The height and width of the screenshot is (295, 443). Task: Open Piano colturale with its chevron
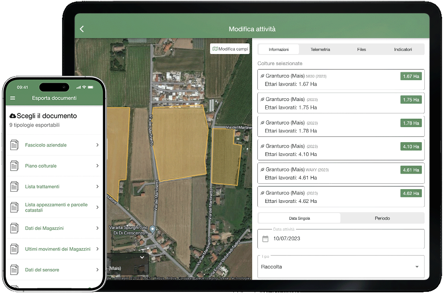pos(97,166)
